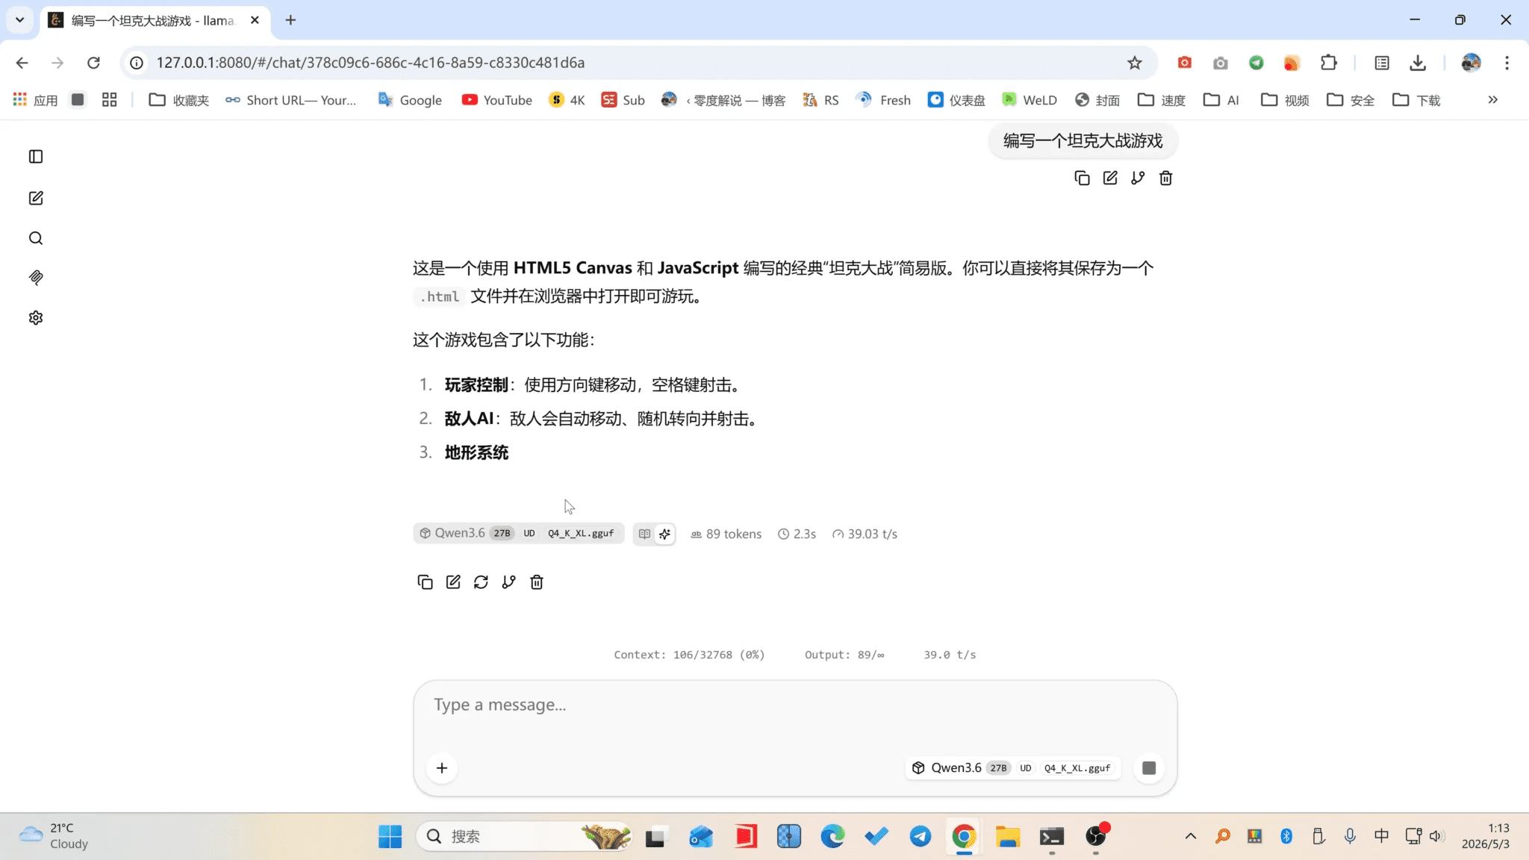This screenshot has height=860, width=1529.
Task: Open the Short URL bookmark
Action: (291, 100)
